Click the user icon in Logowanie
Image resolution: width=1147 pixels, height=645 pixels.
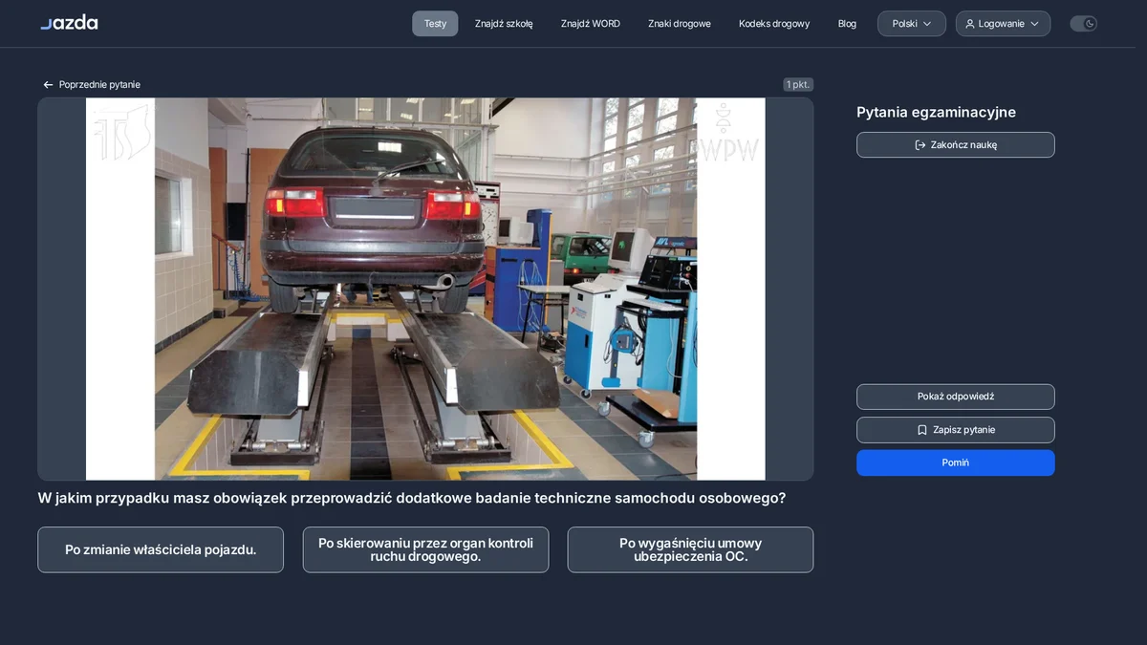[x=970, y=24]
